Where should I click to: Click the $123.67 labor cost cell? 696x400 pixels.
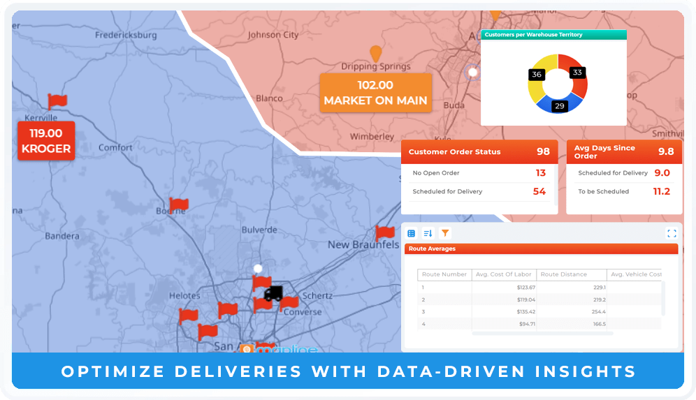click(504, 288)
